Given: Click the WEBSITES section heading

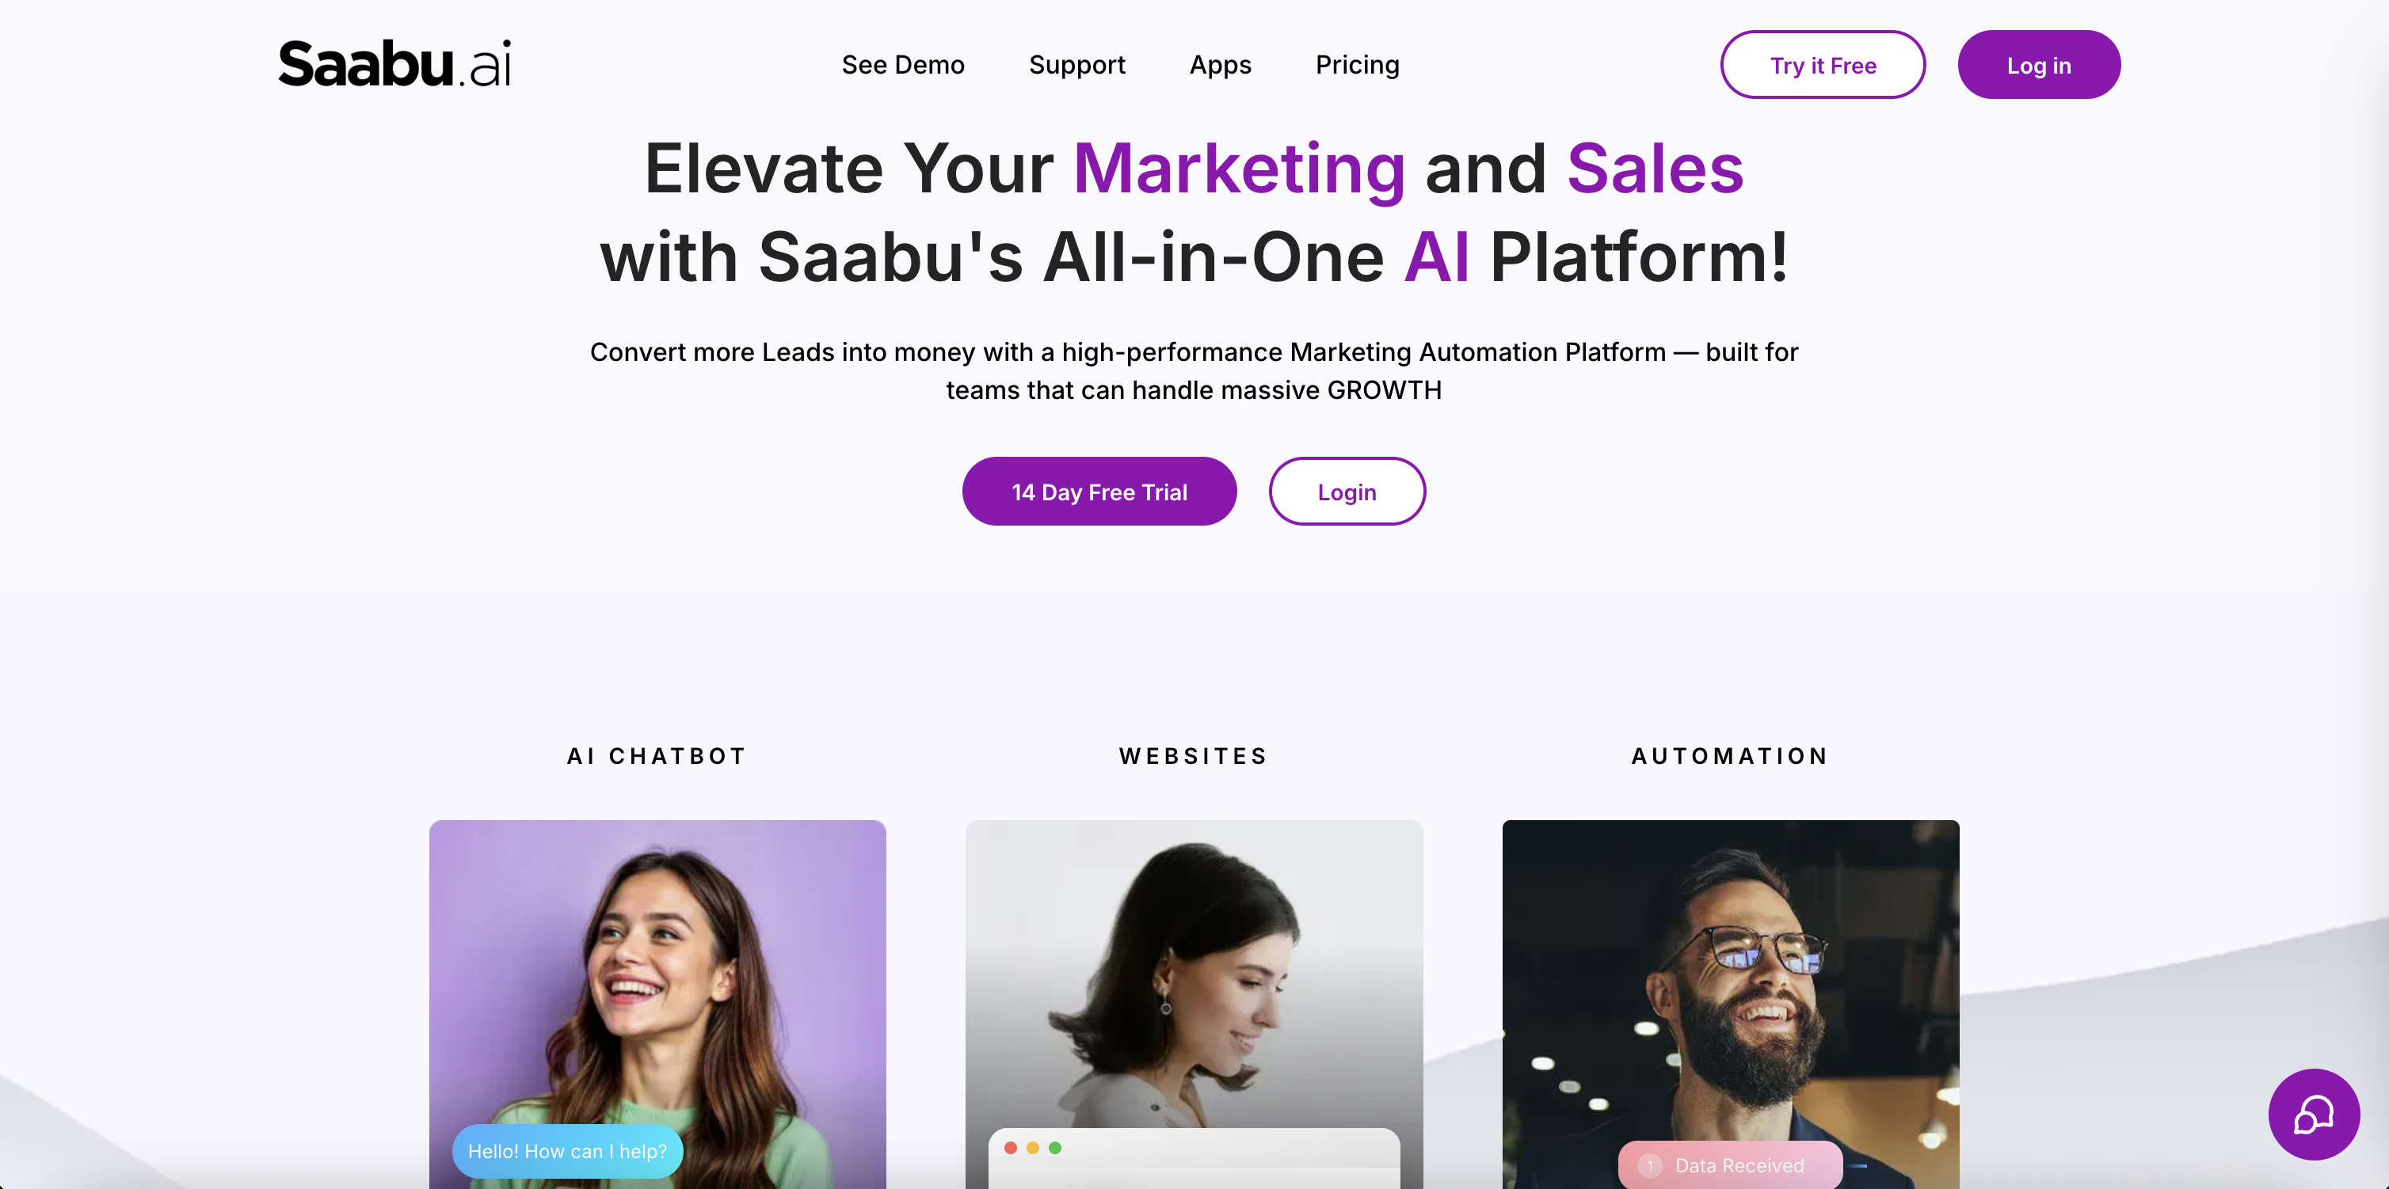Looking at the screenshot, I should (1194, 756).
